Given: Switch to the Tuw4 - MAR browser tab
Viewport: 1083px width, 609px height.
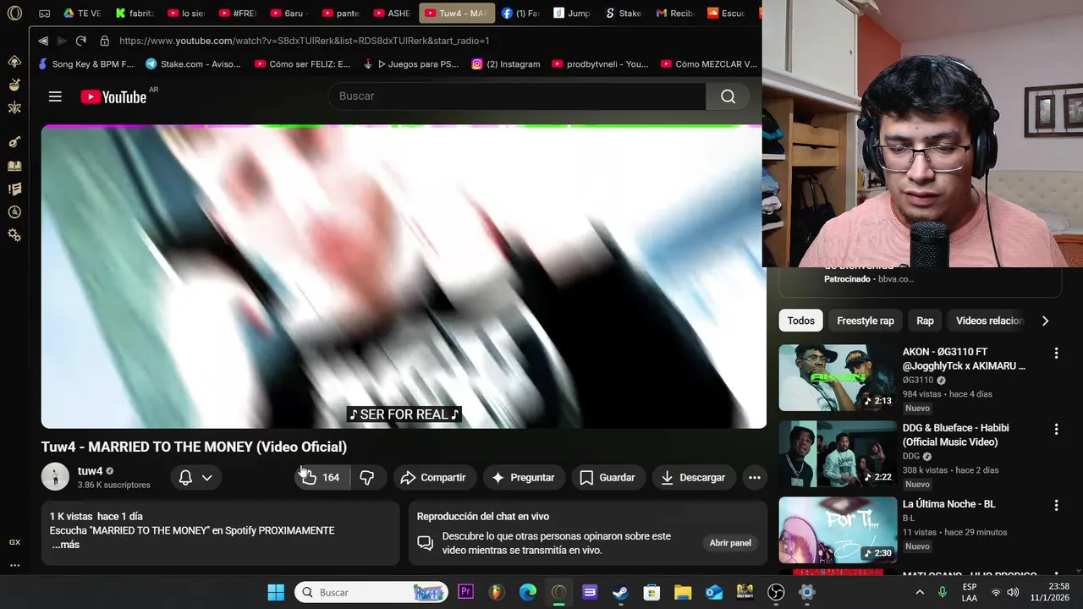Looking at the screenshot, I should pyautogui.click(x=457, y=14).
